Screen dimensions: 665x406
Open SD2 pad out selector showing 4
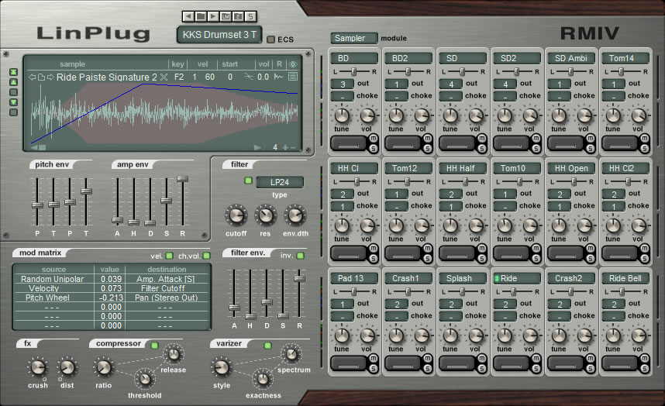(x=505, y=84)
